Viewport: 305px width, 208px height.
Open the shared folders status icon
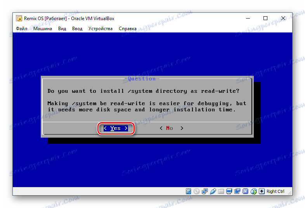coord(221,191)
